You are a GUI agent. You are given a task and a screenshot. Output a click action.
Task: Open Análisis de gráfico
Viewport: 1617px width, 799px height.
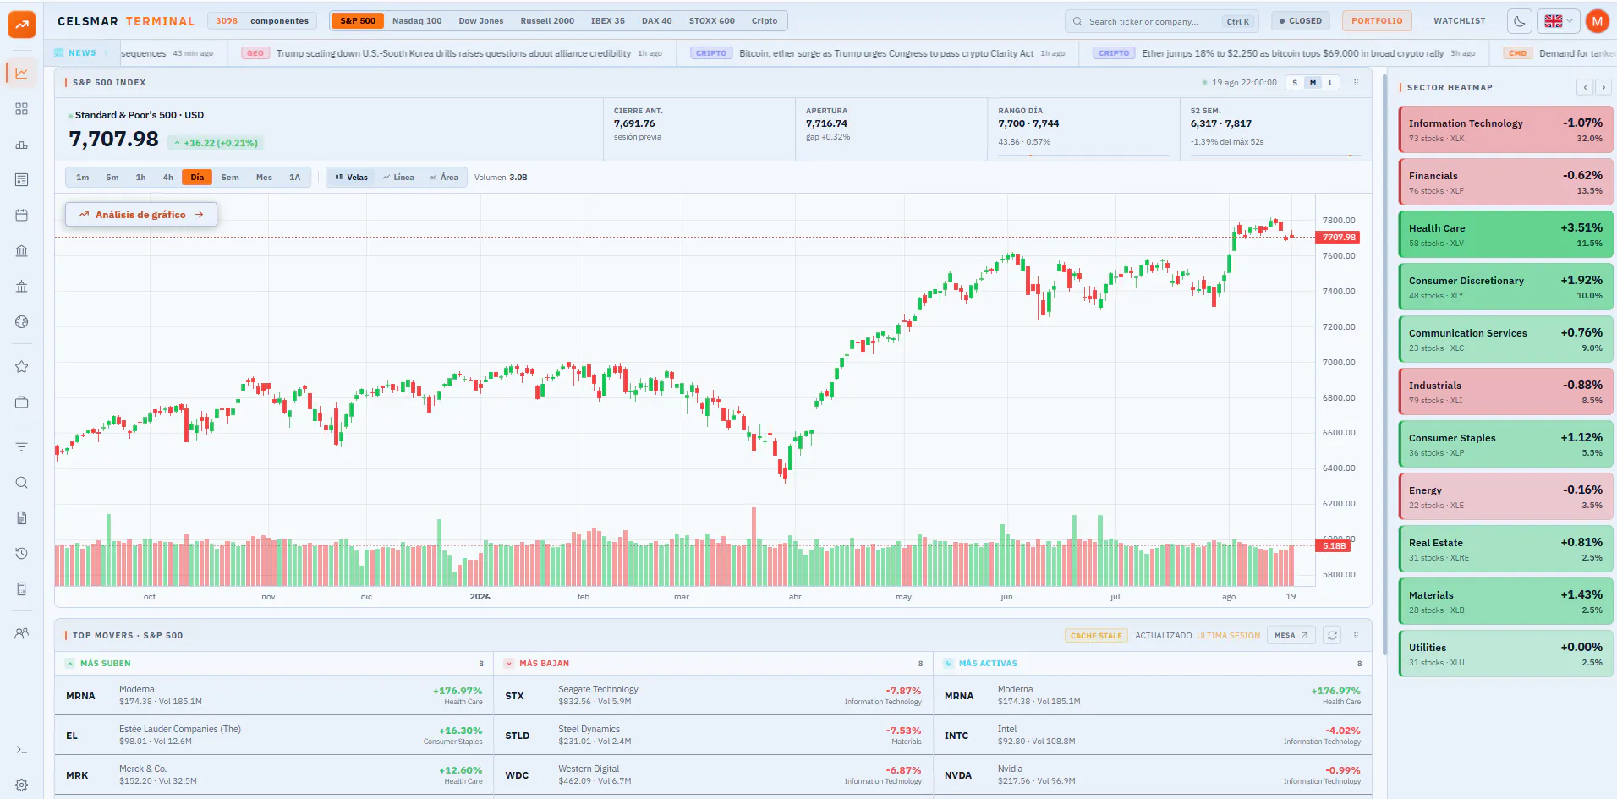(x=141, y=215)
